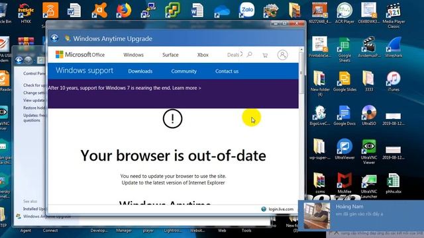Expand more navigation items chevron after Deals
Screen dimensions: 424x238
(x=241, y=54)
